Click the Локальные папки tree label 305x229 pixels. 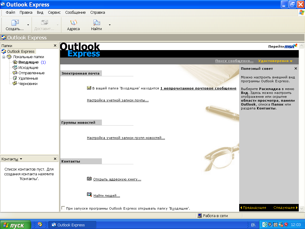[x=28, y=57]
